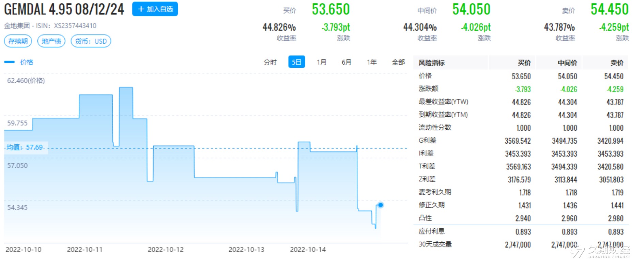This screenshot has width=632, height=260.
Task: Click the 卖价 column header in risk table
Action: point(617,63)
